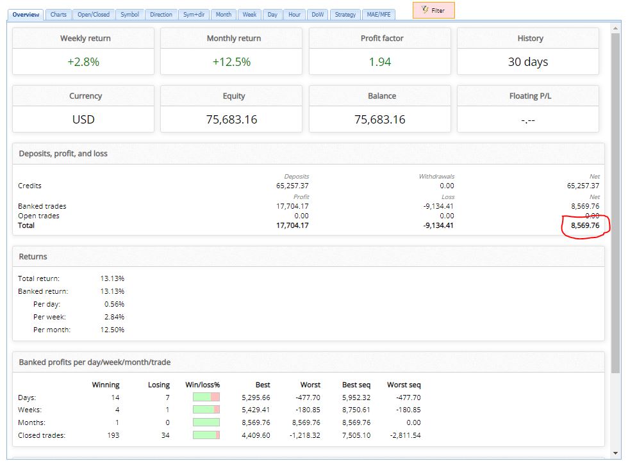Image resolution: width=637 pixels, height=466 pixels.
Task: Open the Direction tab
Action: coord(161,15)
